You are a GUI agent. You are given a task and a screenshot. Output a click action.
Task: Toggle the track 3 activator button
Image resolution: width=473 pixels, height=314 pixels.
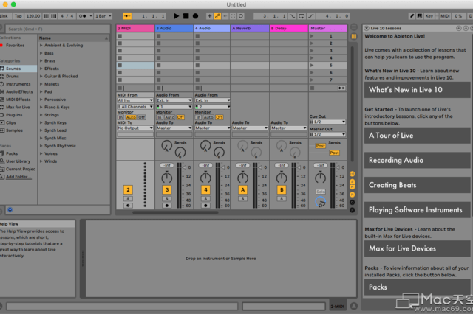[167, 189]
